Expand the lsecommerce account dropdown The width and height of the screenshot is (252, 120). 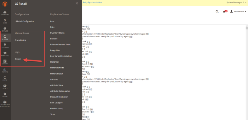238,12
